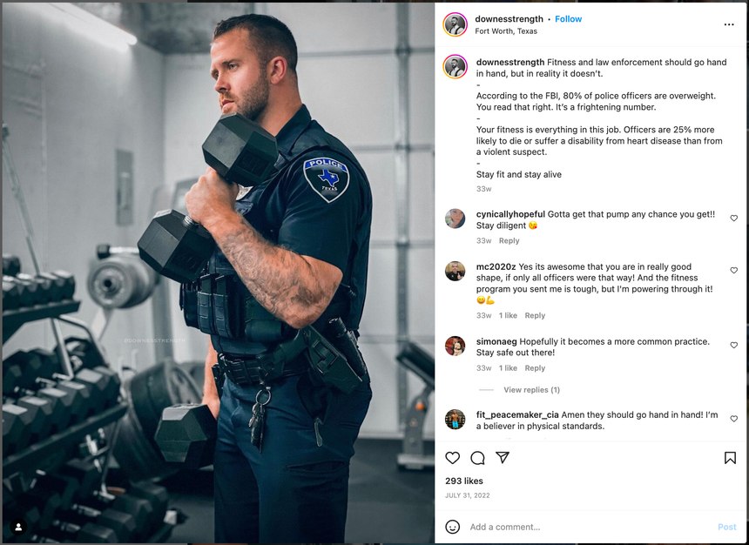Click the Add a comment field
Screen dimensions: 749x545
[x=590, y=527]
